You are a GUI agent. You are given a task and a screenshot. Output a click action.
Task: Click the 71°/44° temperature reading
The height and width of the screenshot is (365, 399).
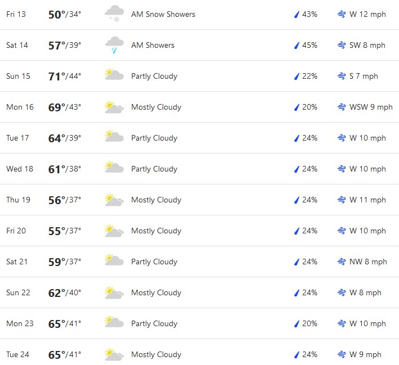[65, 76]
